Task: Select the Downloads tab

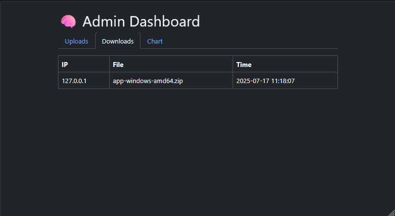Action: pyautogui.click(x=118, y=42)
